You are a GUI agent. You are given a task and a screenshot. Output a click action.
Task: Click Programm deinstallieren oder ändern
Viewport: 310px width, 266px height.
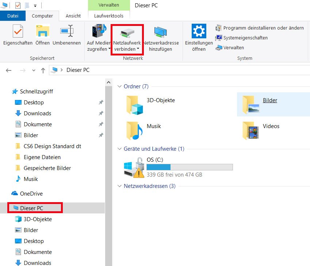point(263,28)
